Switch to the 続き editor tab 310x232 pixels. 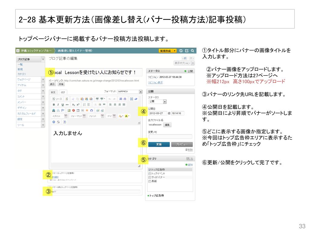click(63, 92)
